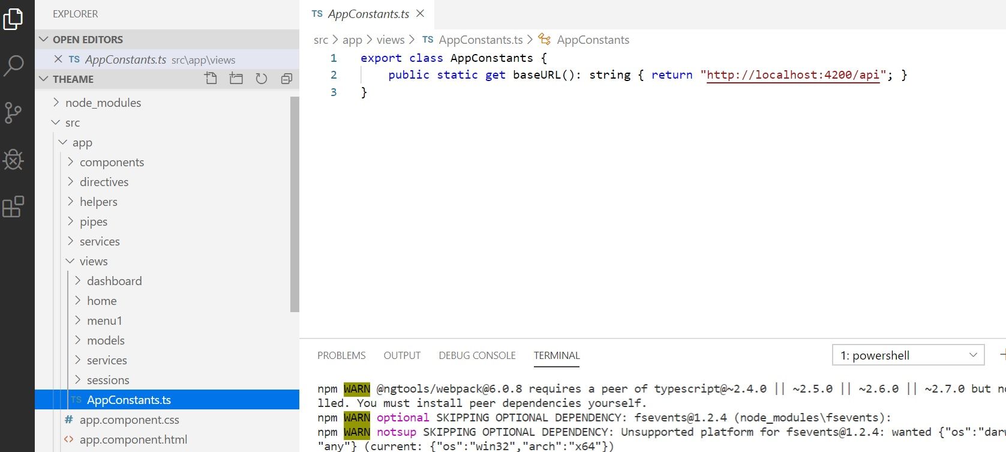Refresh the explorer file tree

(262, 79)
